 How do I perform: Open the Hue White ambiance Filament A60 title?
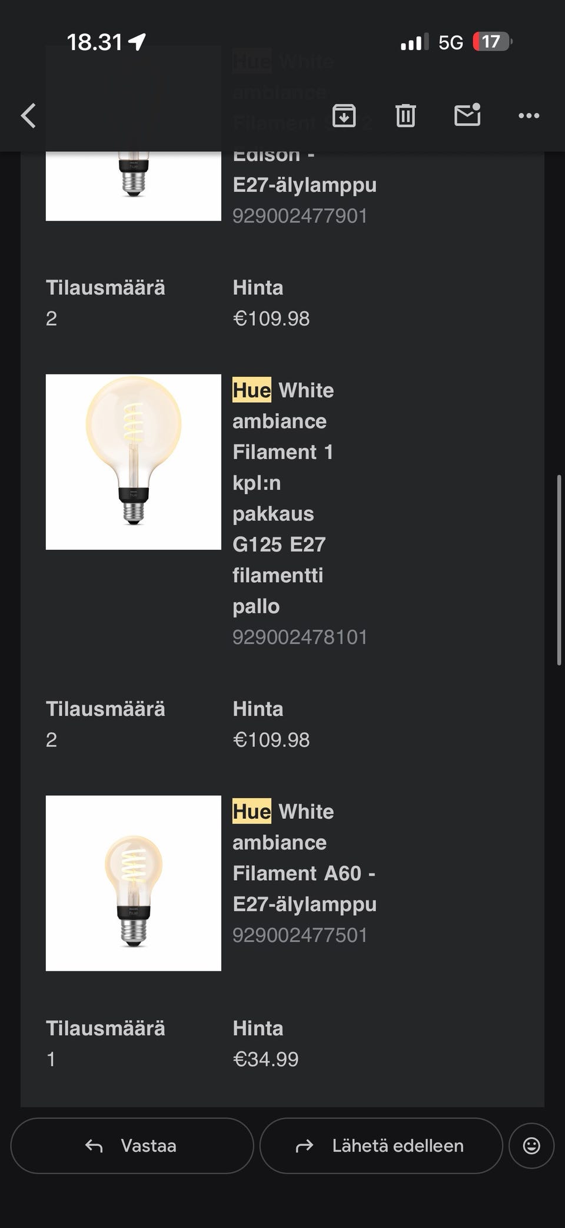pos(304,858)
